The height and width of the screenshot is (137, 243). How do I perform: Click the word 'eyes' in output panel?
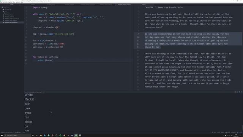28,113
